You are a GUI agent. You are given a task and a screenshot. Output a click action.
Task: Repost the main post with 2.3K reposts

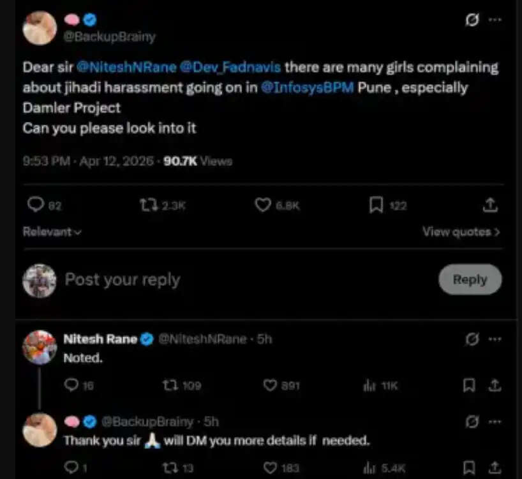[147, 205]
